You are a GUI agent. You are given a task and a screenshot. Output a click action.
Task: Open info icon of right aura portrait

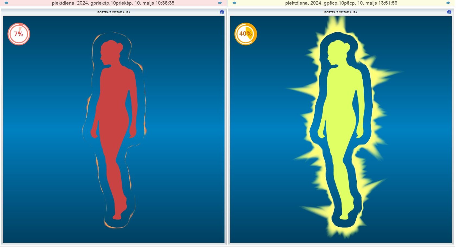point(449,12)
